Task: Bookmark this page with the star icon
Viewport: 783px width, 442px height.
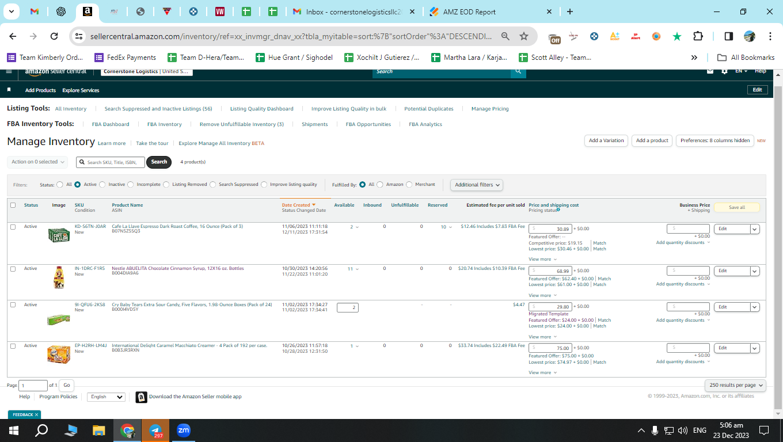Action: 524,36
